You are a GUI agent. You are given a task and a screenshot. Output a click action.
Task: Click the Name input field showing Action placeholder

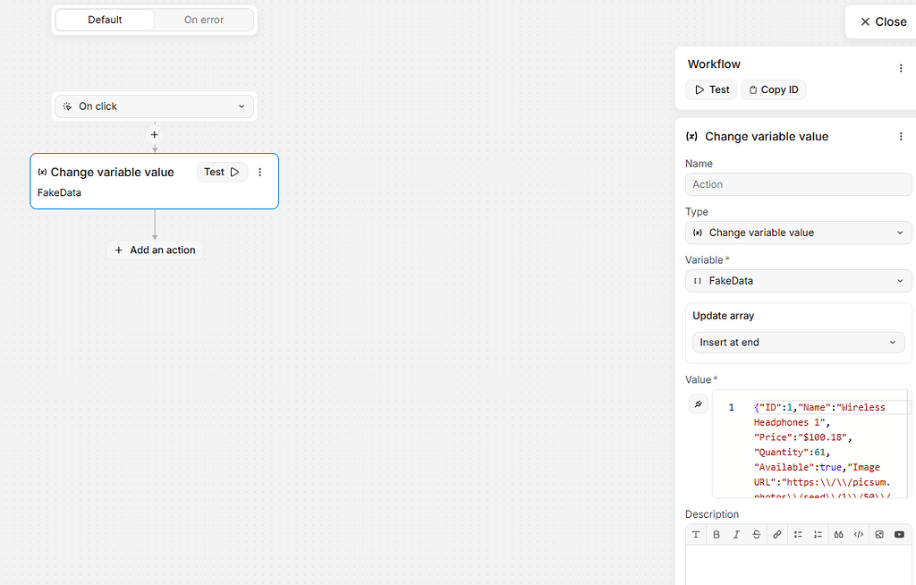pyautogui.click(x=798, y=184)
